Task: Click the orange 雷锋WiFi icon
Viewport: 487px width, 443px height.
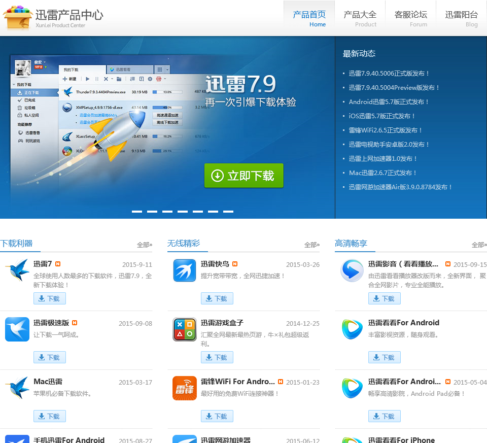Action: (185, 388)
